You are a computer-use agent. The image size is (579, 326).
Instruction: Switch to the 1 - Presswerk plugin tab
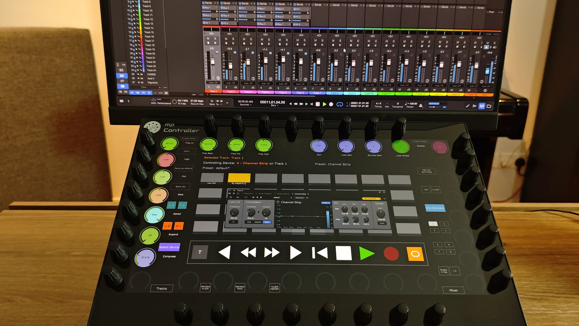point(247,193)
